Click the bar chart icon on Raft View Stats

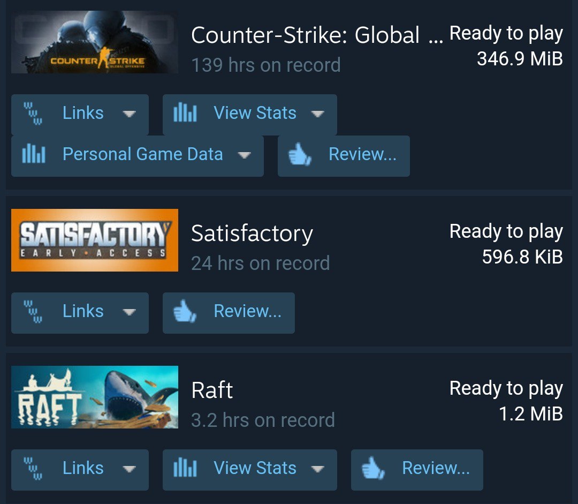[x=185, y=467]
